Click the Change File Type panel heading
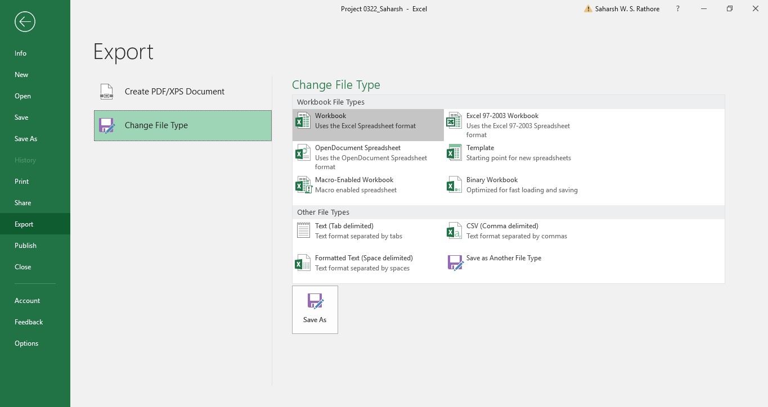The height and width of the screenshot is (407, 768). (336, 85)
